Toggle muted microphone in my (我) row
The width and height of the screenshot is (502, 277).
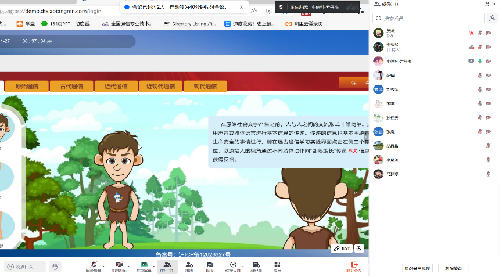[x=480, y=33]
